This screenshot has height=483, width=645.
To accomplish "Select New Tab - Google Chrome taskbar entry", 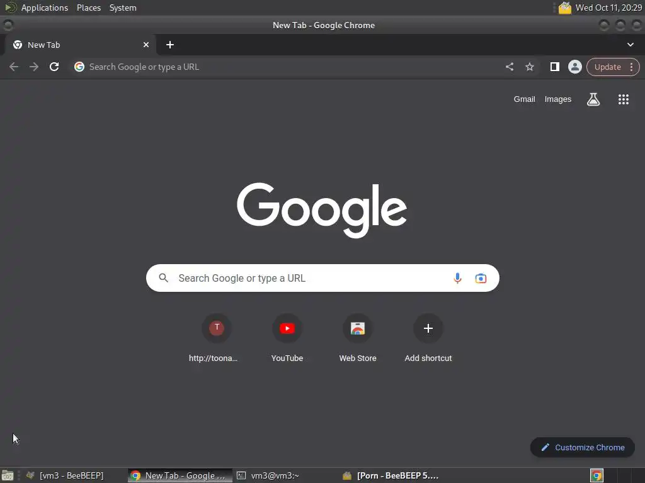I will click(180, 475).
